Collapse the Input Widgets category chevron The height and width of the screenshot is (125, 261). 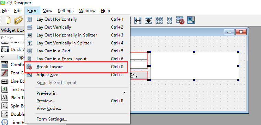click(x=2, y=57)
